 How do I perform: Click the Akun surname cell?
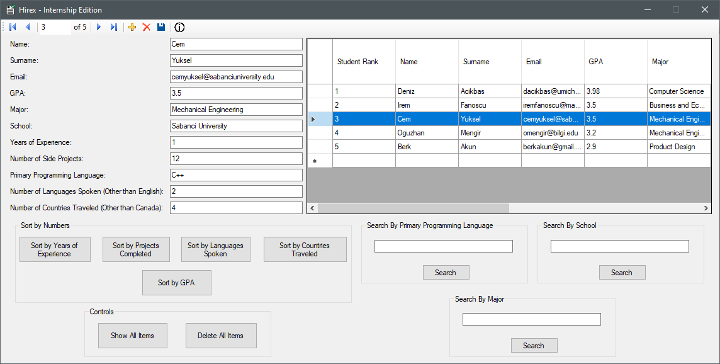click(x=490, y=147)
